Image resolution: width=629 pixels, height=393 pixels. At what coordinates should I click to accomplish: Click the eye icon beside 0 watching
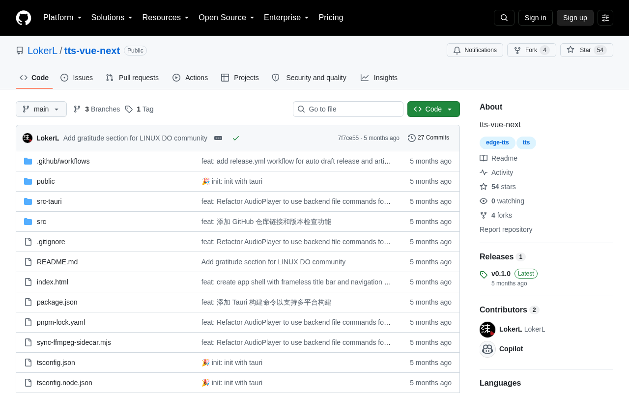pos(484,201)
